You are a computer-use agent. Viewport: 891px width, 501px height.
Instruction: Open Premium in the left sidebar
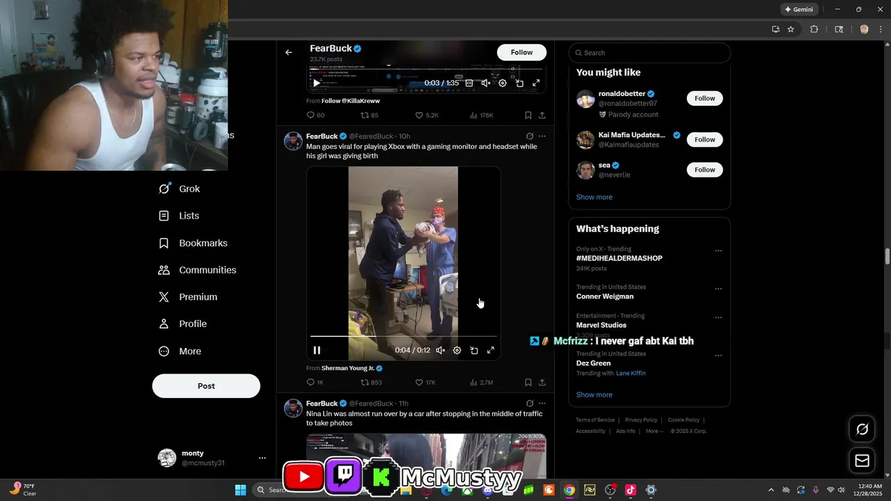(x=188, y=297)
